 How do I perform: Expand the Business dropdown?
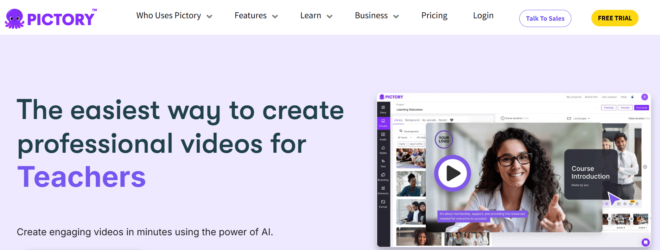377,16
